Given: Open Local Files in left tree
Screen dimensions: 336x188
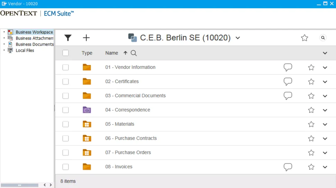Looking at the screenshot, I should (25, 50).
